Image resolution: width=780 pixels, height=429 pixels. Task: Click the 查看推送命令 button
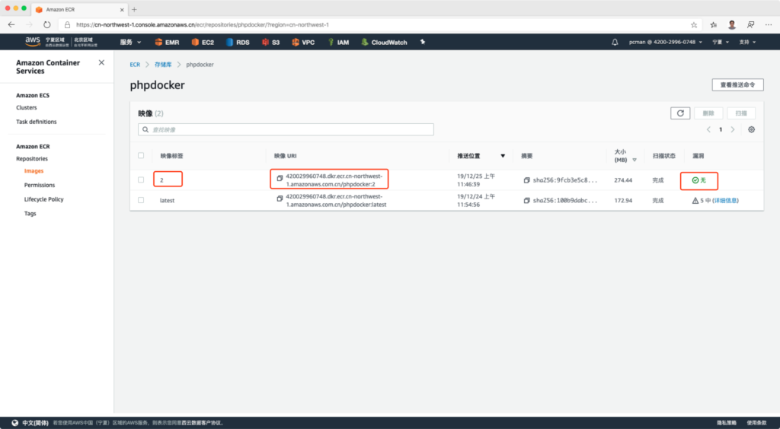point(737,84)
